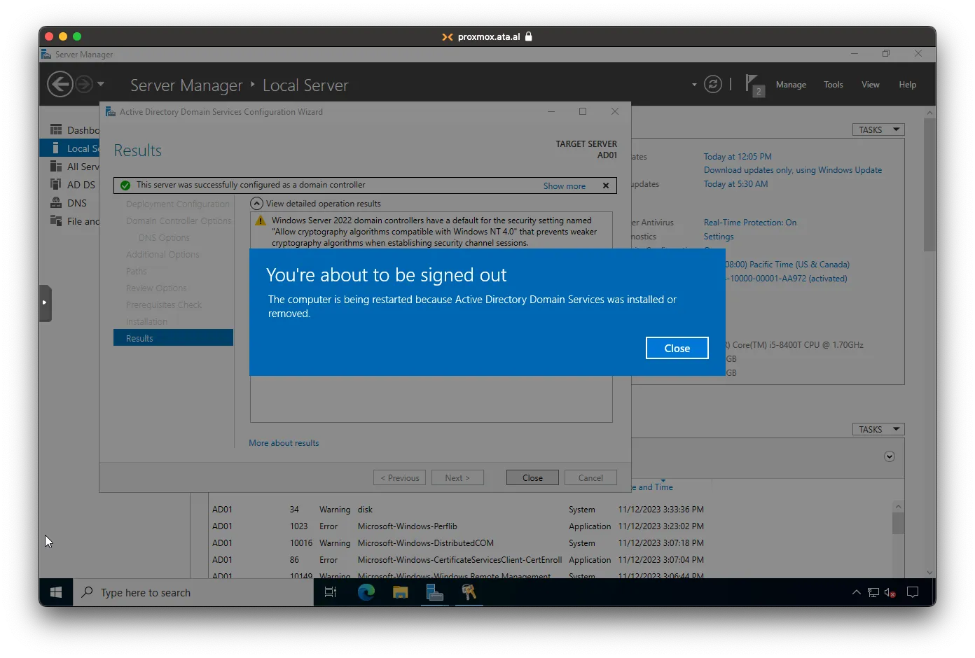Show hidden system tray icons
This screenshot has height=658, width=975.
[x=856, y=592]
